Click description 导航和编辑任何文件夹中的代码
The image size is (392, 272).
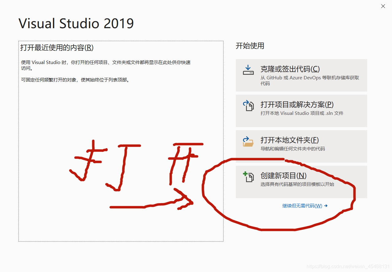click(x=293, y=149)
